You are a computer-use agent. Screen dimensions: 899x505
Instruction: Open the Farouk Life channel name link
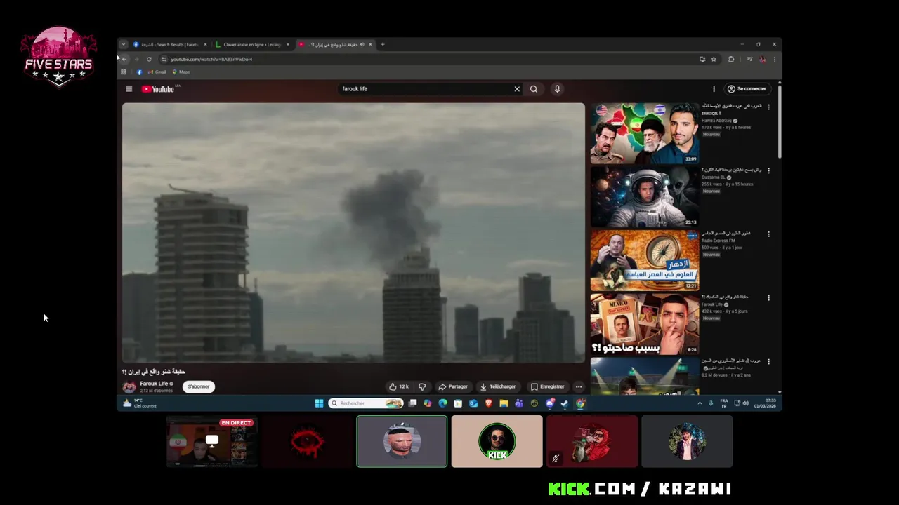pos(154,384)
